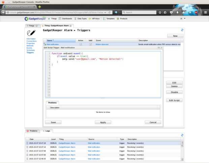Open the Firefox hamburger menu
The height and width of the screenshot is (163, 209).
(206, 12)
